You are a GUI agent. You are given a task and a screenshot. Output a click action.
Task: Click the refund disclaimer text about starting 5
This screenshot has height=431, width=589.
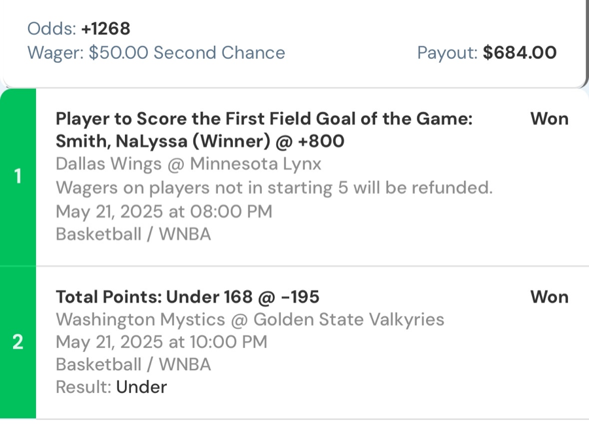pyautogui.click(x=274, y=187)
